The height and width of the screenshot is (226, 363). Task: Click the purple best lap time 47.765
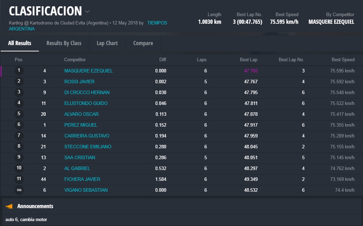point(251,71)
